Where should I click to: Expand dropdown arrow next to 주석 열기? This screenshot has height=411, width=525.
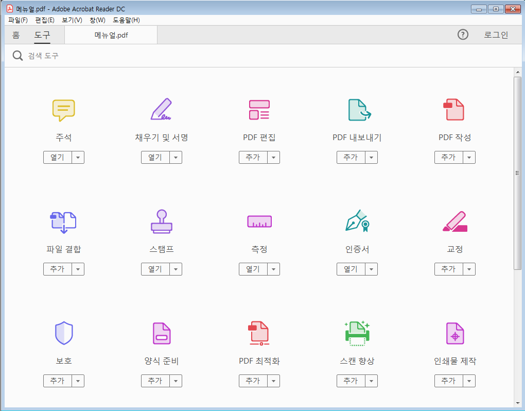pyautogui.click(x=78, y=158)
